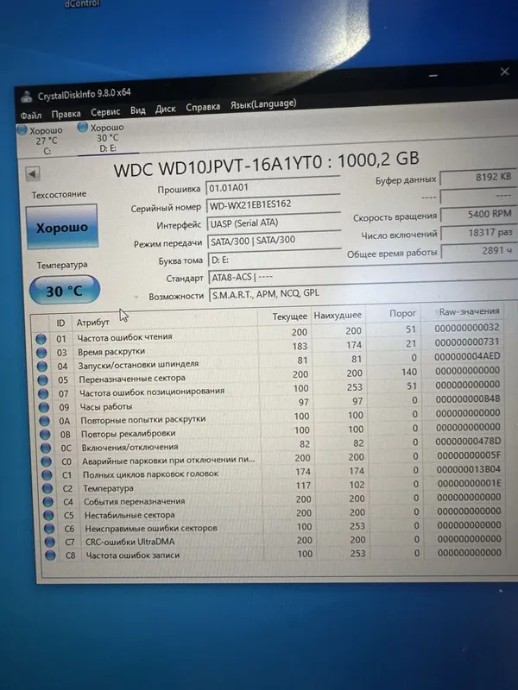Image resolution: width=518 pixels, height=690 pixels.
Task: Click status icon for Неисправимые ошибки секторов
Action: 49,529
